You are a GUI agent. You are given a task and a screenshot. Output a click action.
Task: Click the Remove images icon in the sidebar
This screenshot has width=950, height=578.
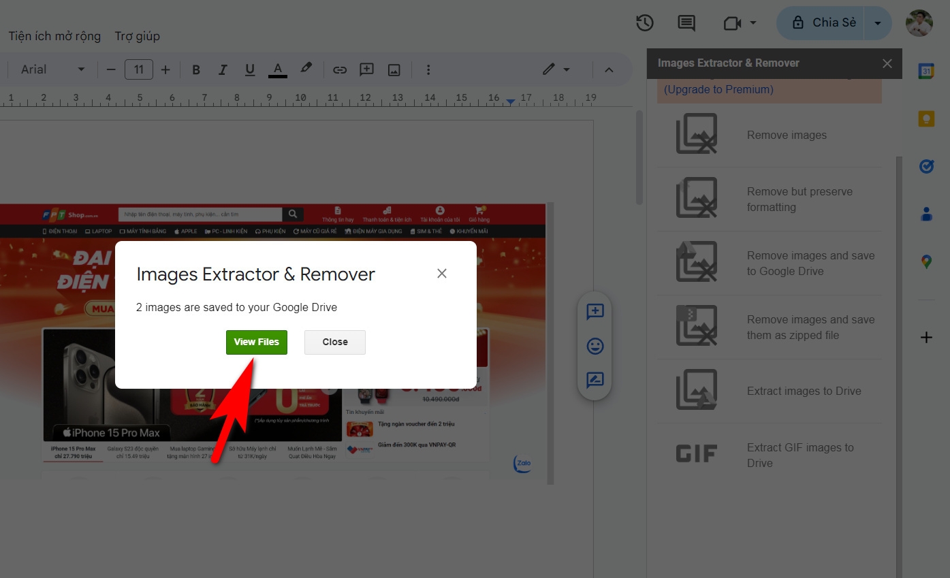point(696,133)
